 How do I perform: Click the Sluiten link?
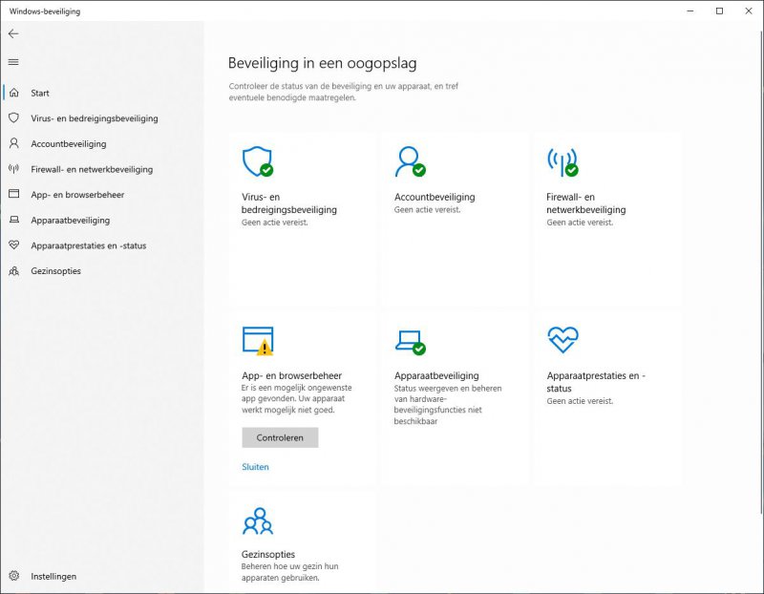[255, 467]
